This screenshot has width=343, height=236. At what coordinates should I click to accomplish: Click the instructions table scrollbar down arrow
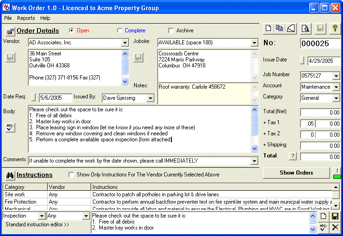[336, 206]
